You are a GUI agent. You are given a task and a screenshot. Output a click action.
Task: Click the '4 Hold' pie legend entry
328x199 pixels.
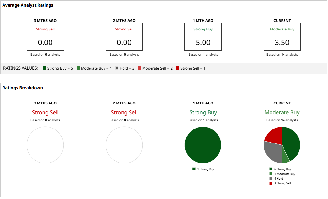point(276,179)
